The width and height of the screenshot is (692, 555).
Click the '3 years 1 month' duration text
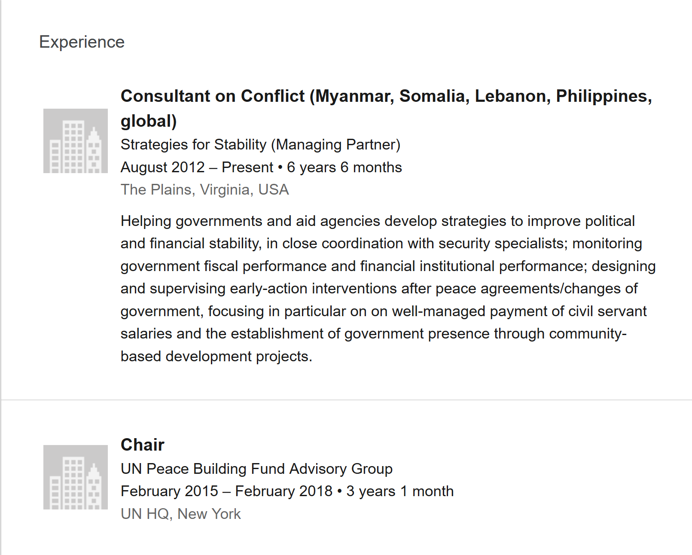tap(400, 491)
